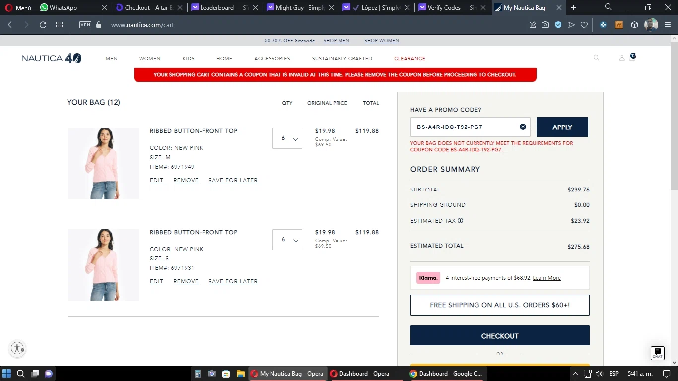The image size is (678, 381).
Task: Open the KIDS navigation menu
Action: (x=189, y=58)
